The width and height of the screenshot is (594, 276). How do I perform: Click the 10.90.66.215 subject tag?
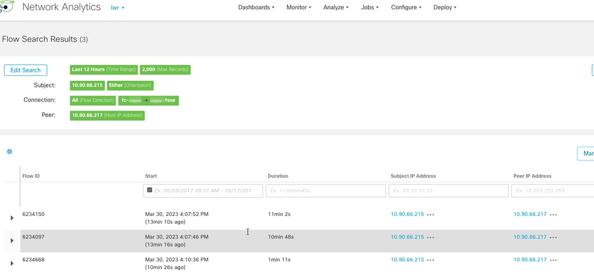point(87,85)
